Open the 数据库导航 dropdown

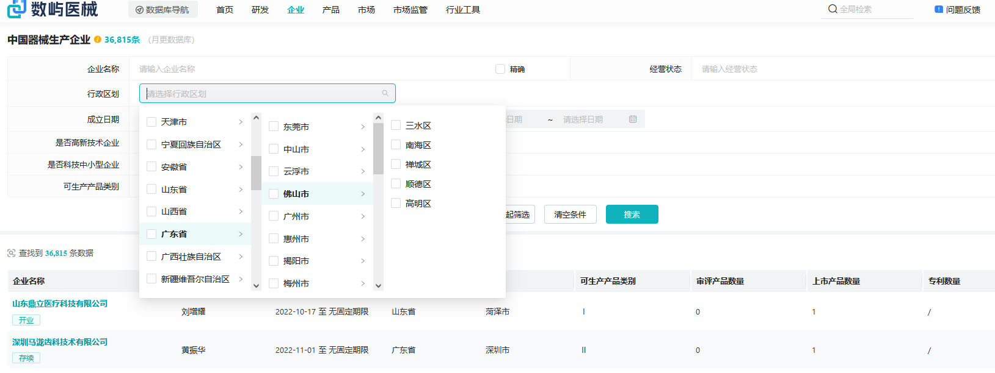[162, 10]
